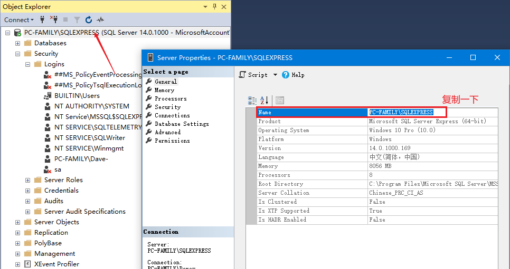
Task: Select the BUILTIN\Users login
Action: (x=77, y=96)
